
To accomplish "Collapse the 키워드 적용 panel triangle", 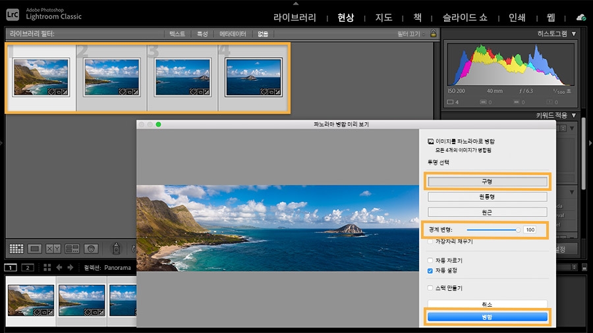I will (574, 115).
